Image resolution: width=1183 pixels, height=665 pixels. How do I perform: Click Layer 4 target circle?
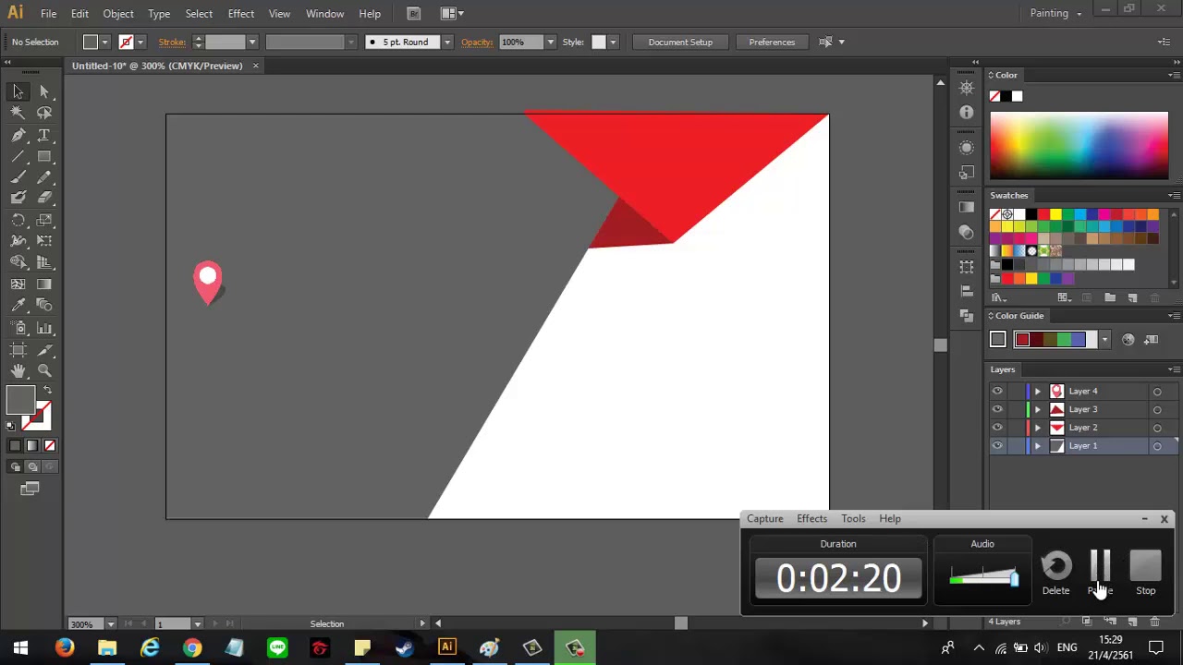[x=1157, y=392]
